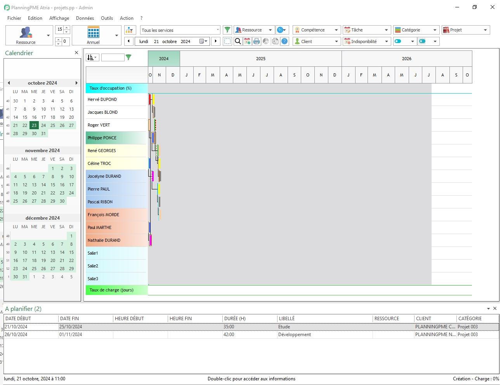Viewport: 503px width, 385px height.
Task: Click the calendar-with-checkmark toolbar icon
Action: point(247,41)
